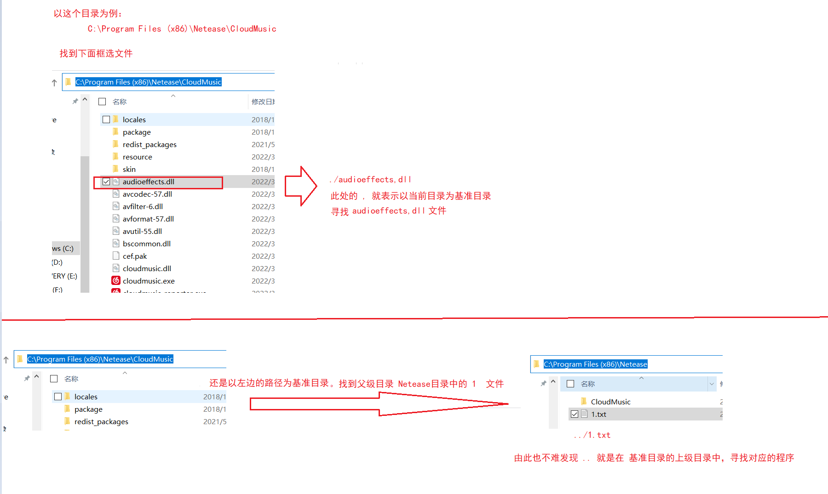Sort by the 修改日期 column in the top window
Viewport: 828px width, 494px height.
click(x=263, y=102)
